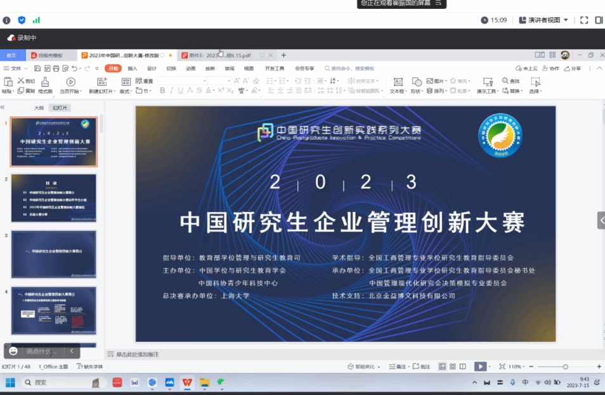Toggle bold text formatting
605x395 pixels.
tap(162, 91)
